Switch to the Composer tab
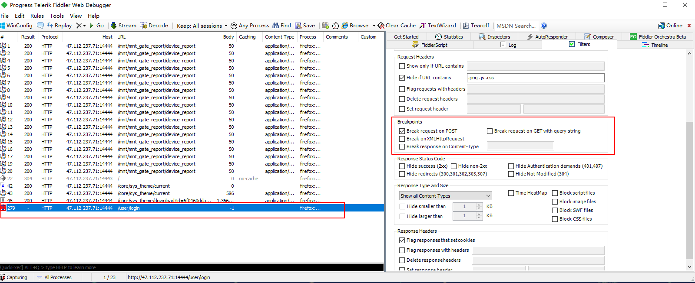This screenshot has width=695, height=283. 599,37
